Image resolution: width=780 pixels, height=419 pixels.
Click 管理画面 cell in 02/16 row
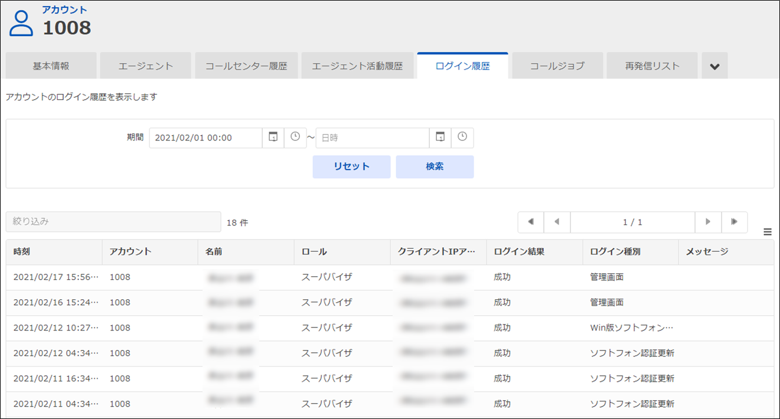click(x=606, y=302)
